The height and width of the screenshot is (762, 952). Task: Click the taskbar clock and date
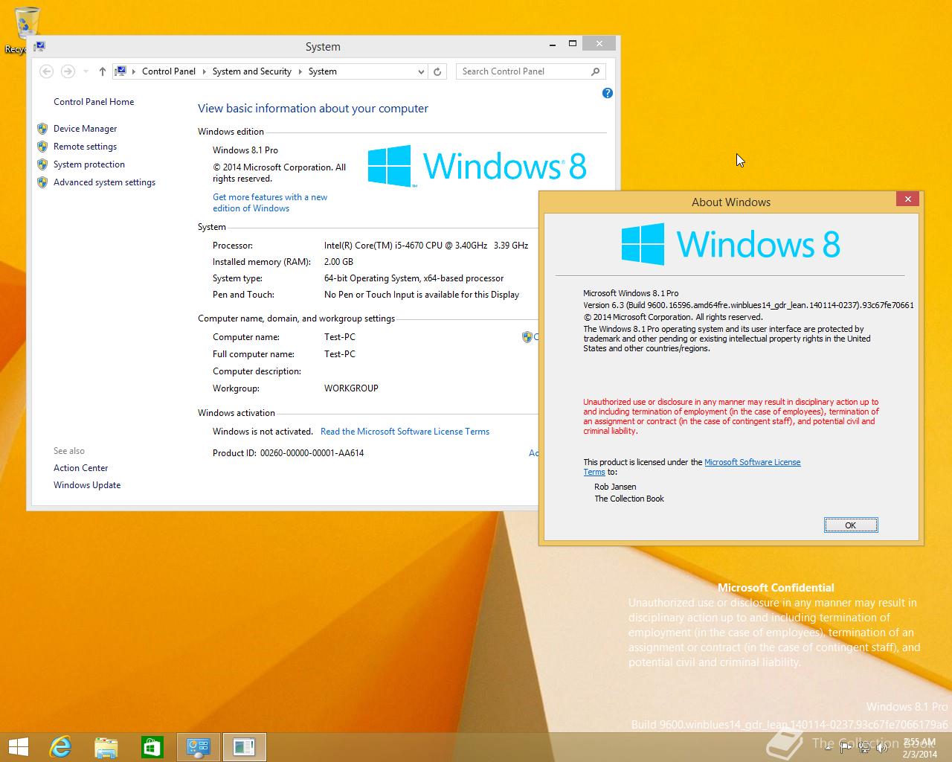920,748
